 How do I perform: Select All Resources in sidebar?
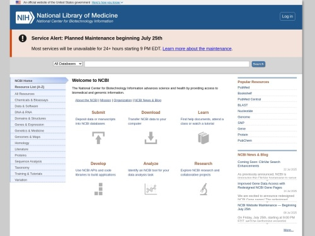pos(38,94)
